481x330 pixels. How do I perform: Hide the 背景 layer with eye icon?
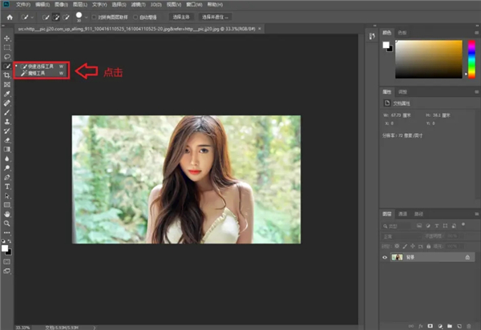(x=385, y=257)
